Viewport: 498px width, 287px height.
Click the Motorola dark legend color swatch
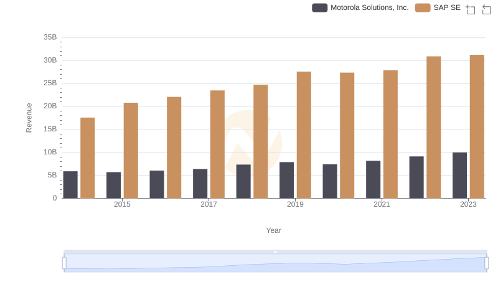(x=319, y=7)
